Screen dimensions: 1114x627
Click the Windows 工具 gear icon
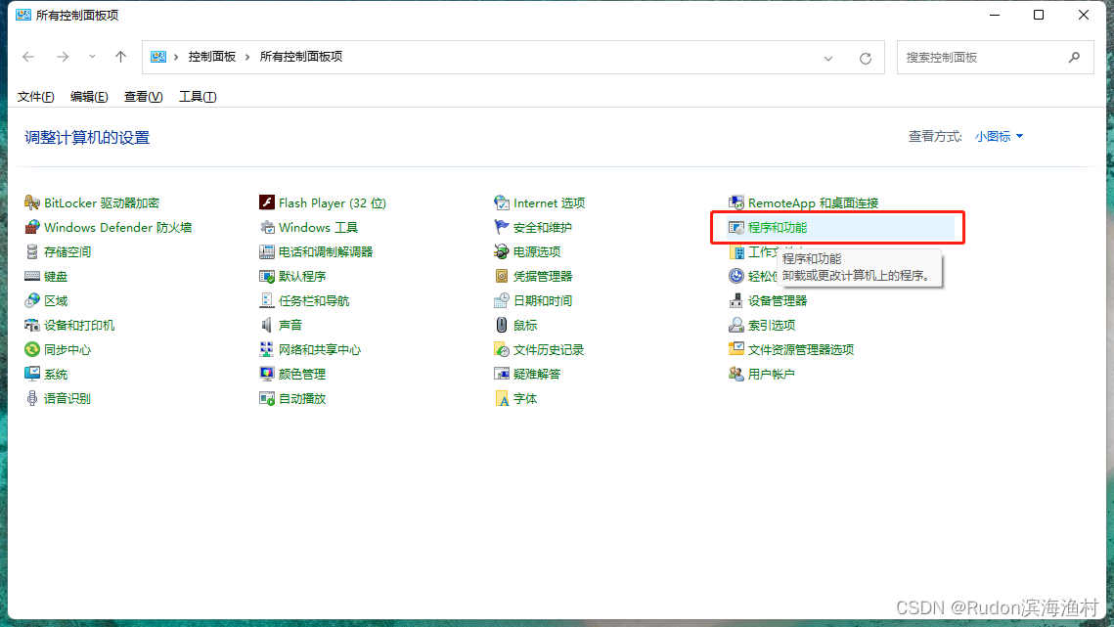pos(266,228)
